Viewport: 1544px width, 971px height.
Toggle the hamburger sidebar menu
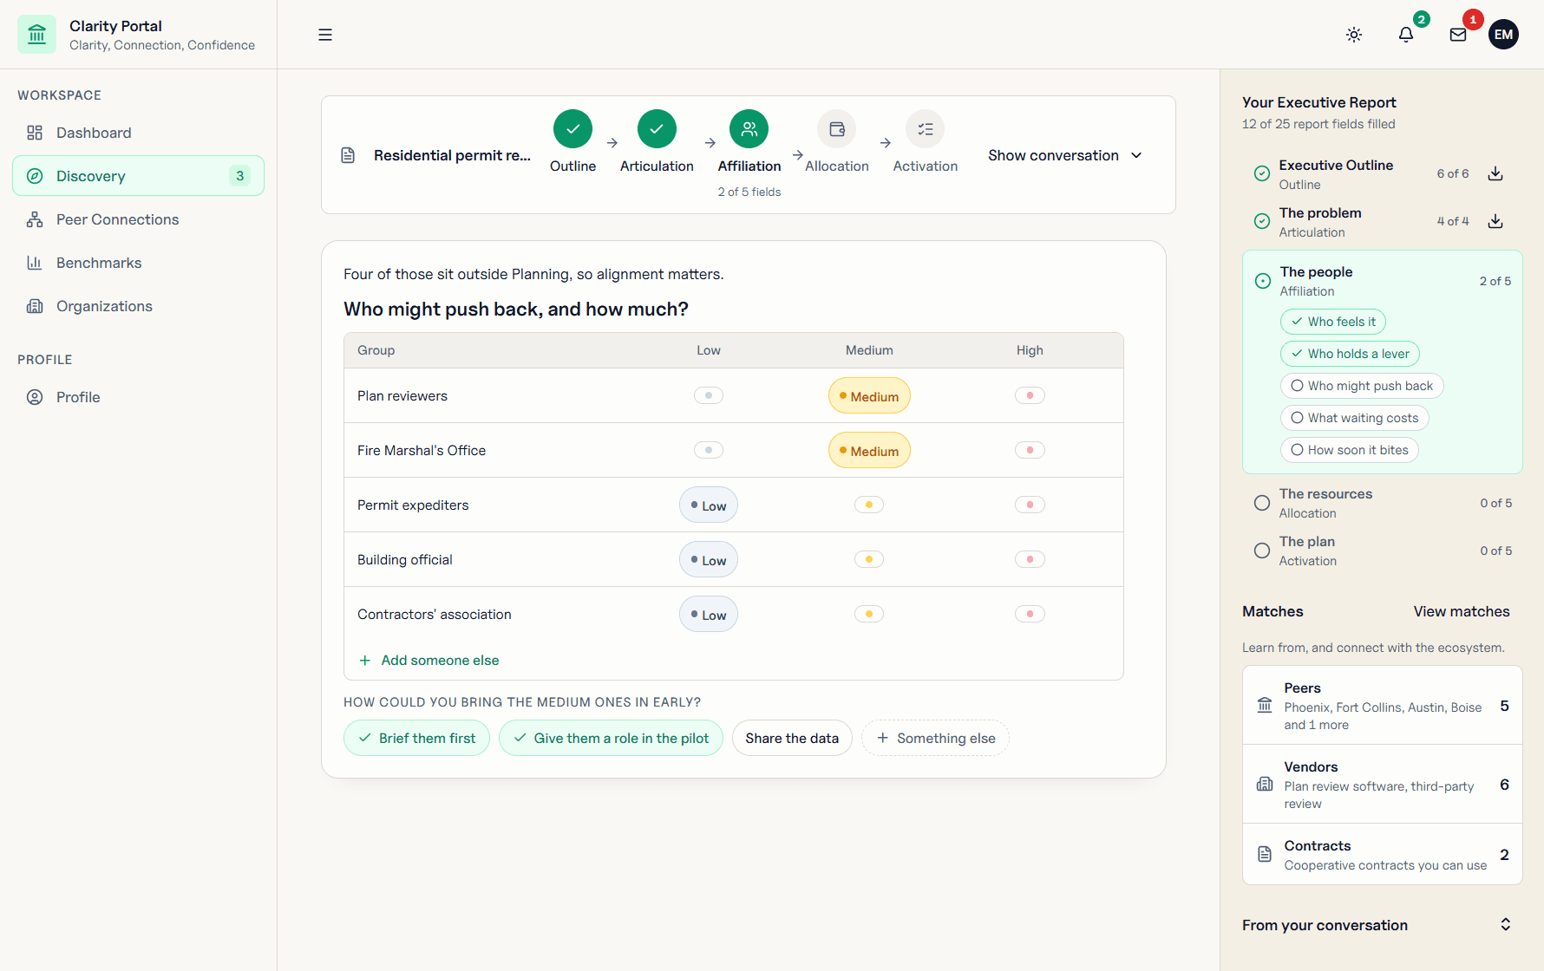[x=325, y=35]
